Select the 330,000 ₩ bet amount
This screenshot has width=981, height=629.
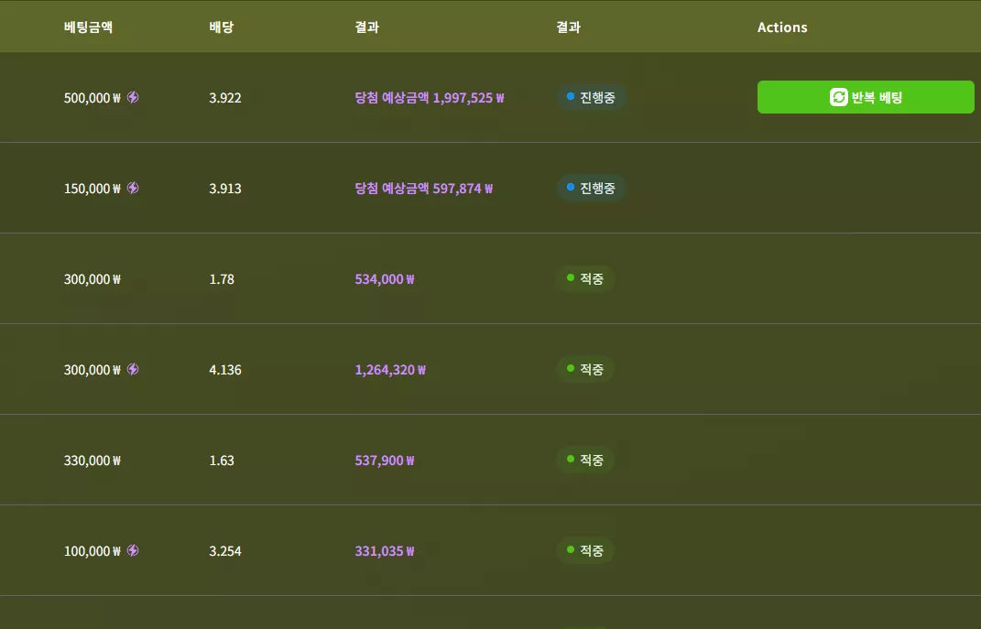[92, 461]
